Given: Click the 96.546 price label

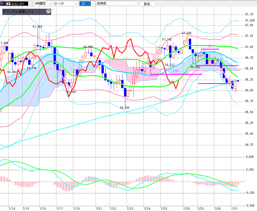Looking at the screenshot, I should click(32, 68).
